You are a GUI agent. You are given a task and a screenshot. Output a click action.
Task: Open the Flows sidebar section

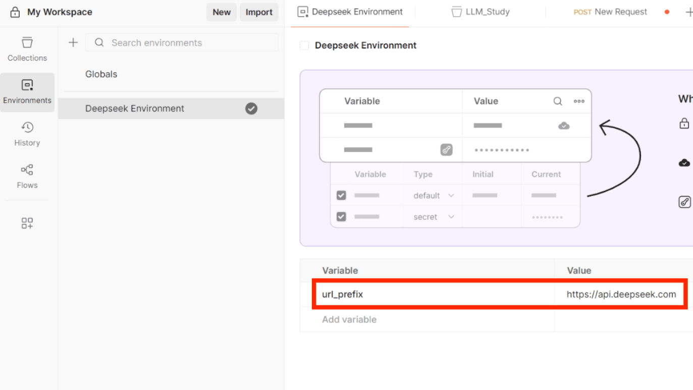27,177
